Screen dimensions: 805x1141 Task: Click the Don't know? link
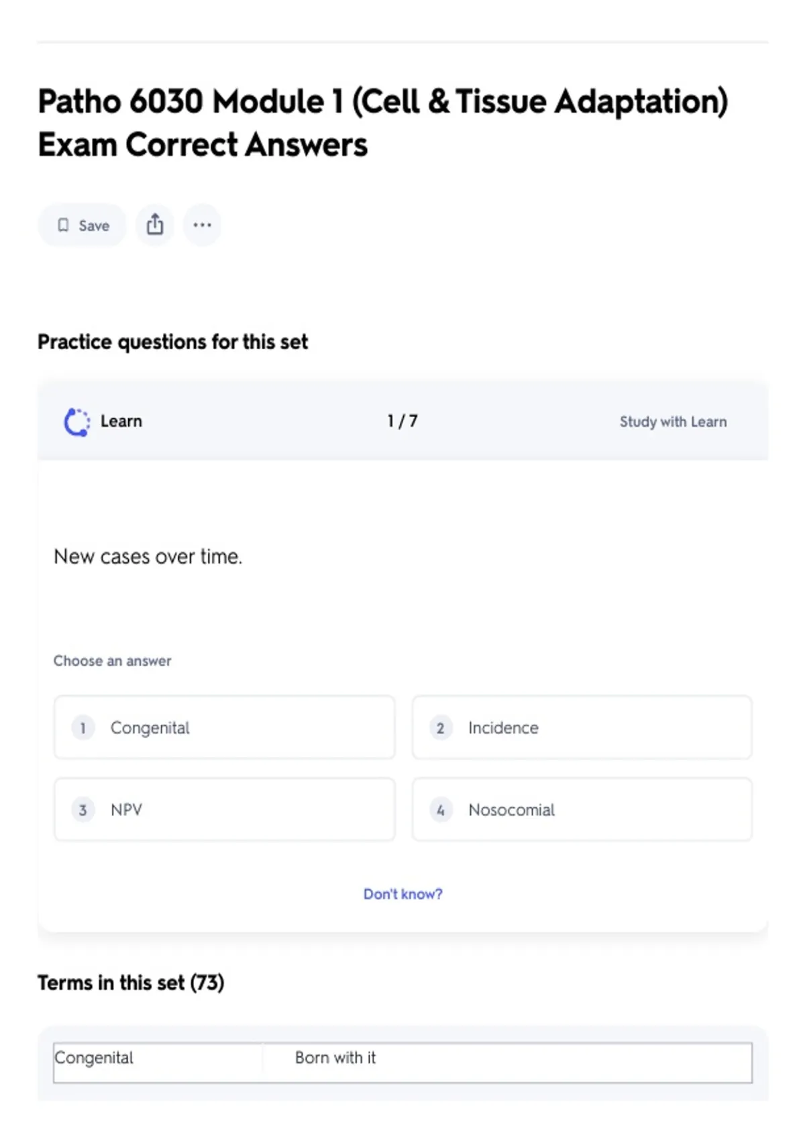[x=403, y=894]
